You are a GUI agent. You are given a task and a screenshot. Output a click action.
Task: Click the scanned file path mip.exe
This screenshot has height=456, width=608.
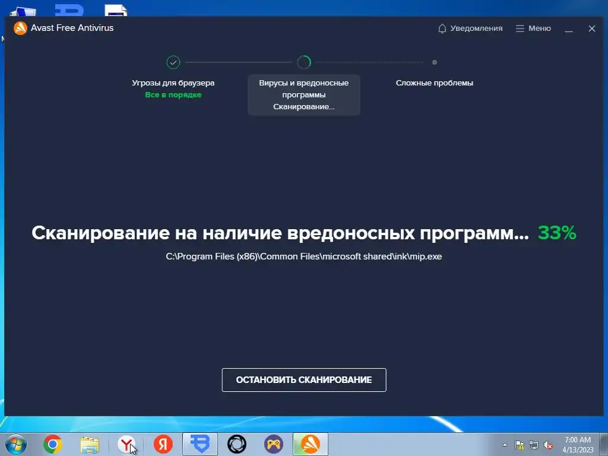point(304,256)
